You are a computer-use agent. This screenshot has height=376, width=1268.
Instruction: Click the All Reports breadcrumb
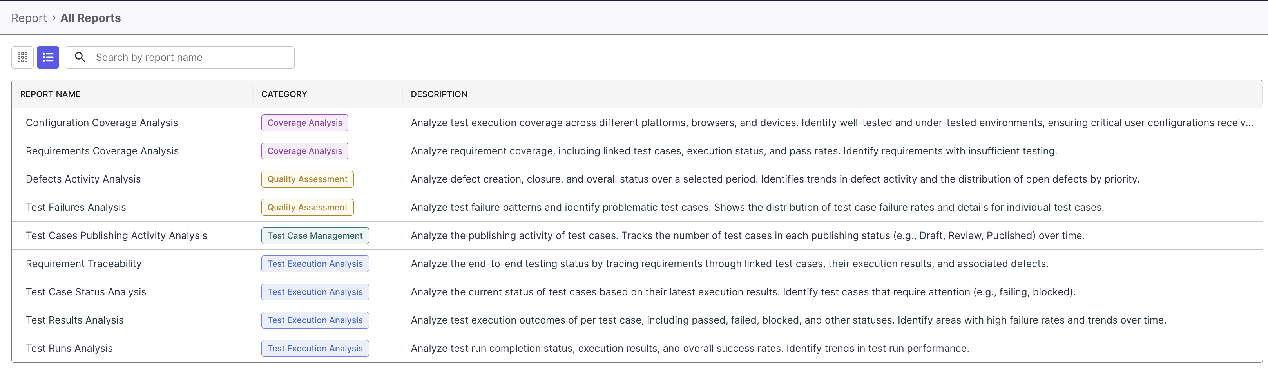pos(90,18)
